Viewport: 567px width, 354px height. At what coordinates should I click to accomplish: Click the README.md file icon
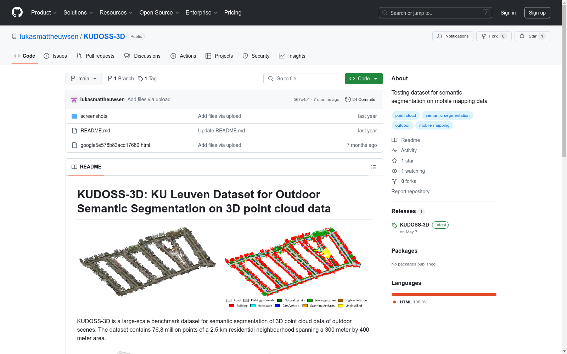[74, 131]
